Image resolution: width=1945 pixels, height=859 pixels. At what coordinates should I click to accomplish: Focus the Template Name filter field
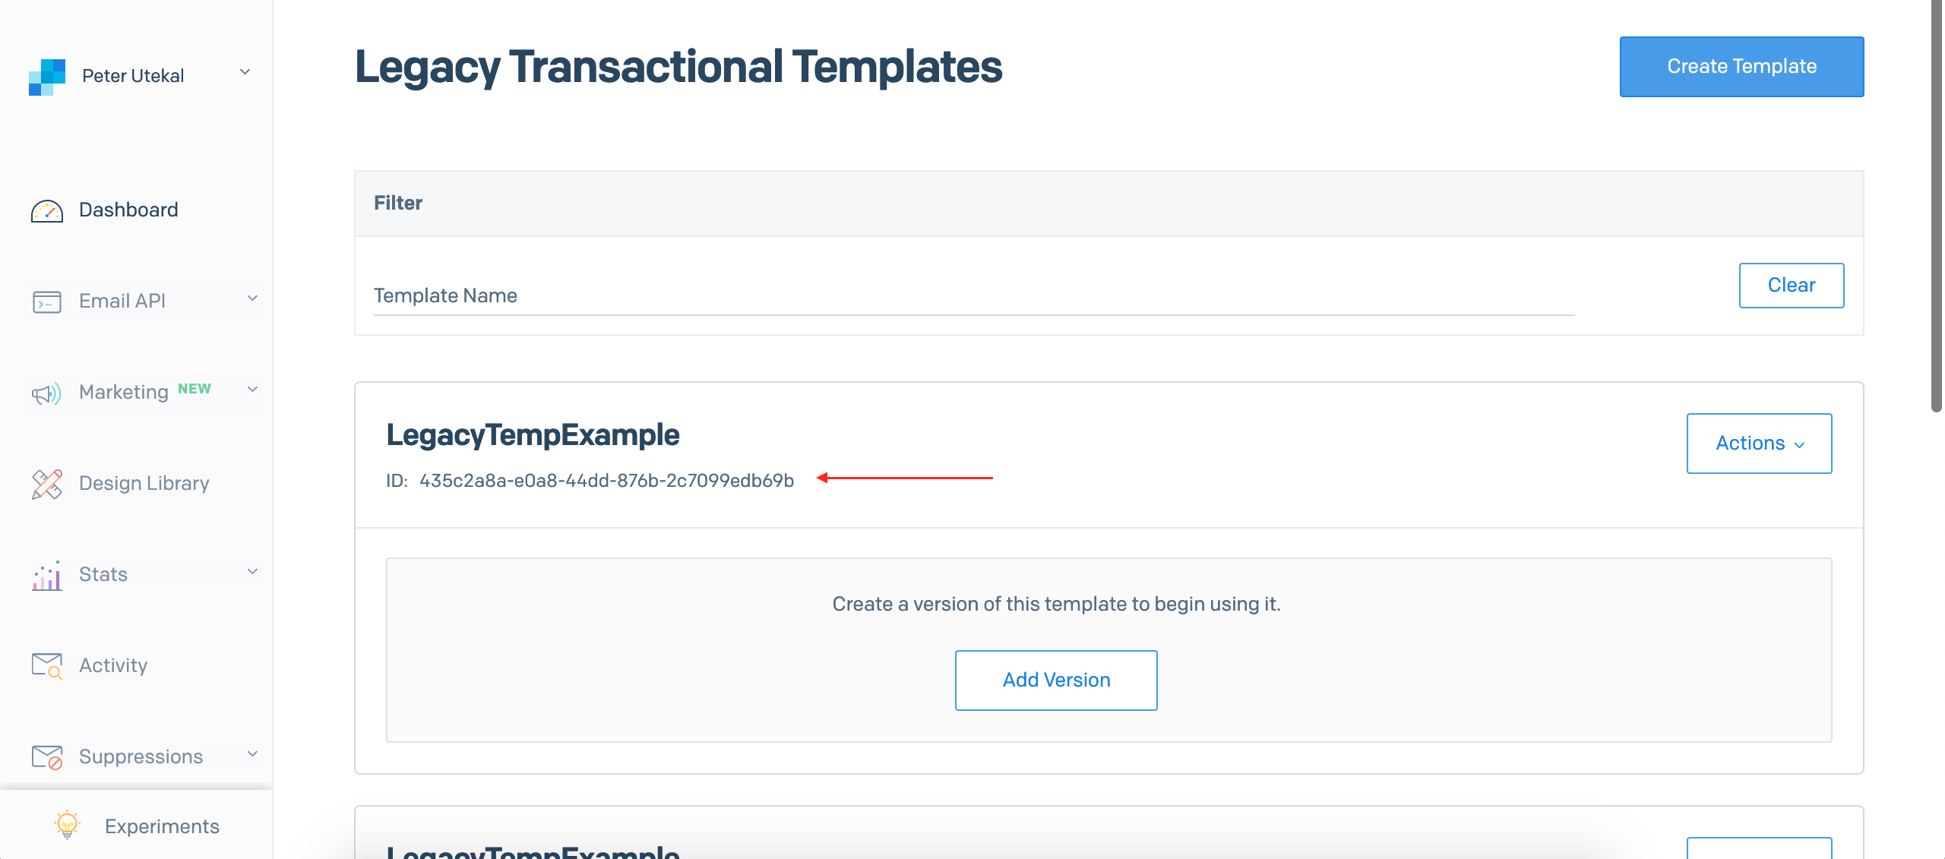972,296
